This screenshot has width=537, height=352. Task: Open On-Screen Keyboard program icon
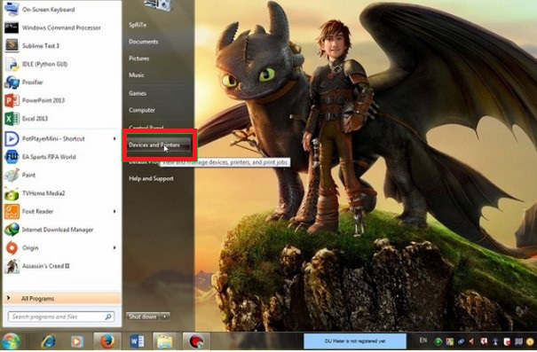(12, 10)
